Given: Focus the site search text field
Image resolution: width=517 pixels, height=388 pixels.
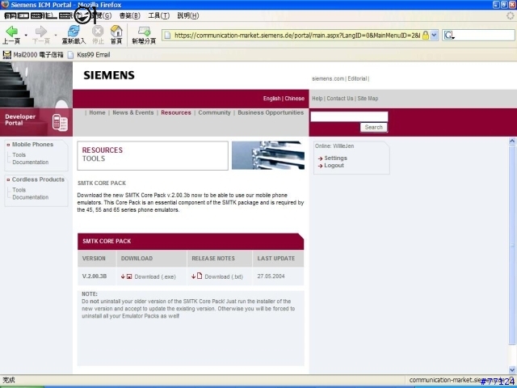Looking at the screenshot, I should point(349,116).
